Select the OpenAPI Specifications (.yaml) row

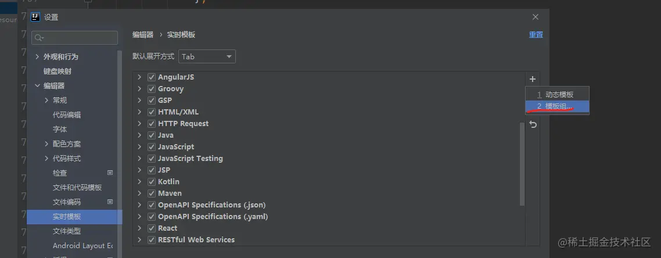(329, 217)
